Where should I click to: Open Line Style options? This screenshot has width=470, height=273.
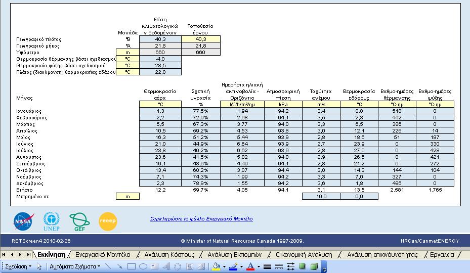point(267,266)
